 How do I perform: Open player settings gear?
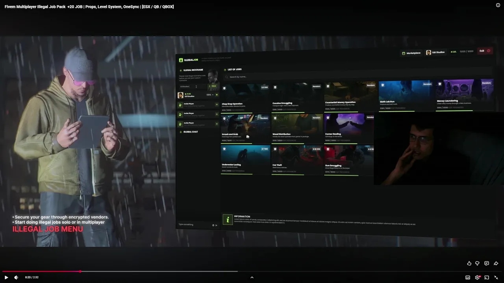click(x=477, y=277)
